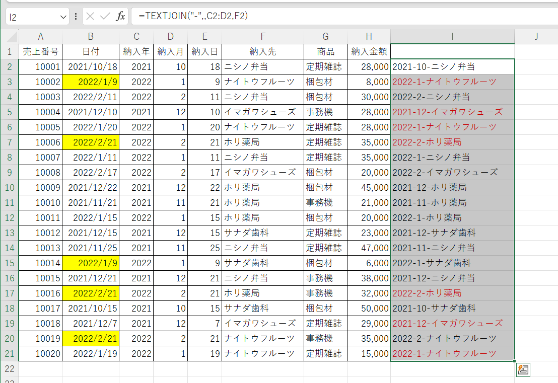
Task: Click the formula bar options dots handle
Action: click(76, 17)
